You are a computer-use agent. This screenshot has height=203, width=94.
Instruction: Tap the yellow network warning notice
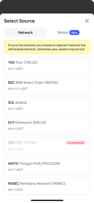[x=47, y=47]
